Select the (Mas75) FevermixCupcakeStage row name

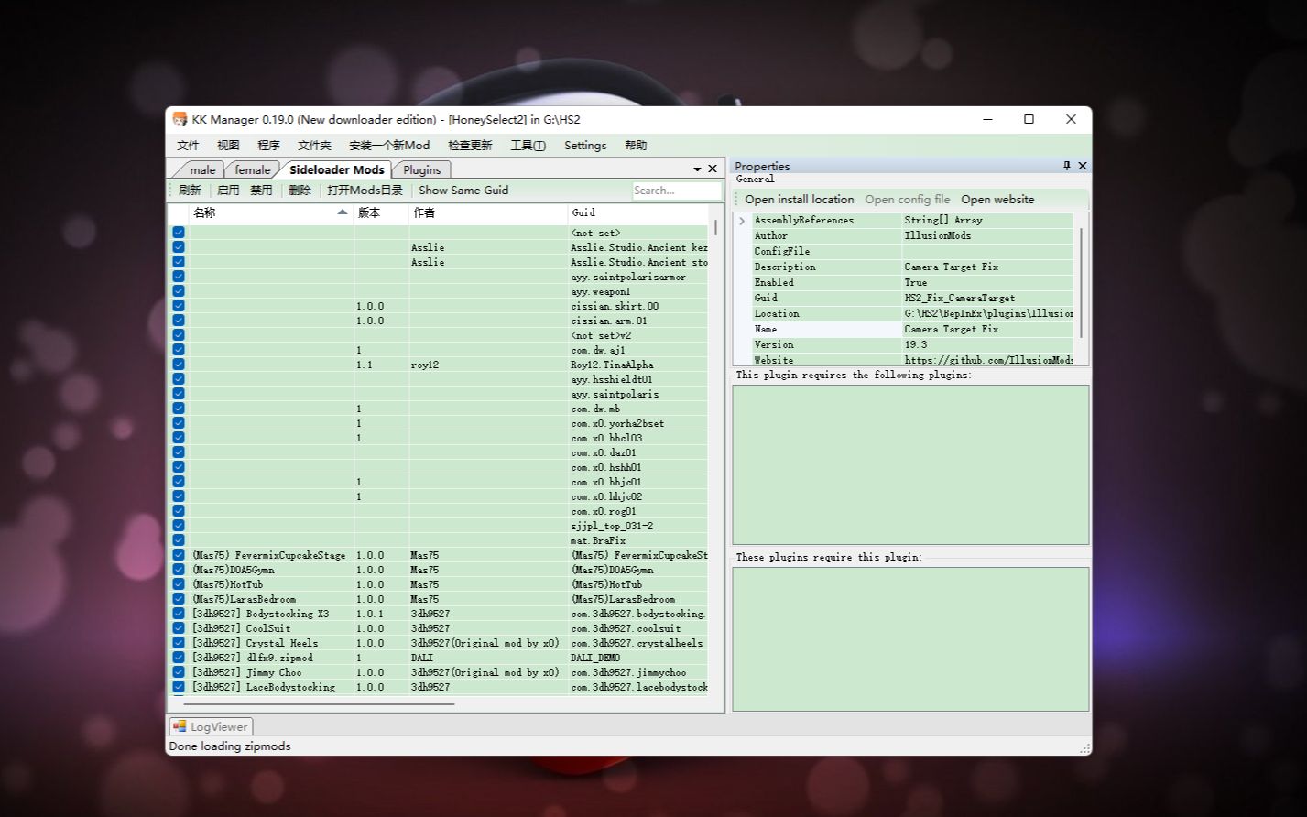(268, 555)
